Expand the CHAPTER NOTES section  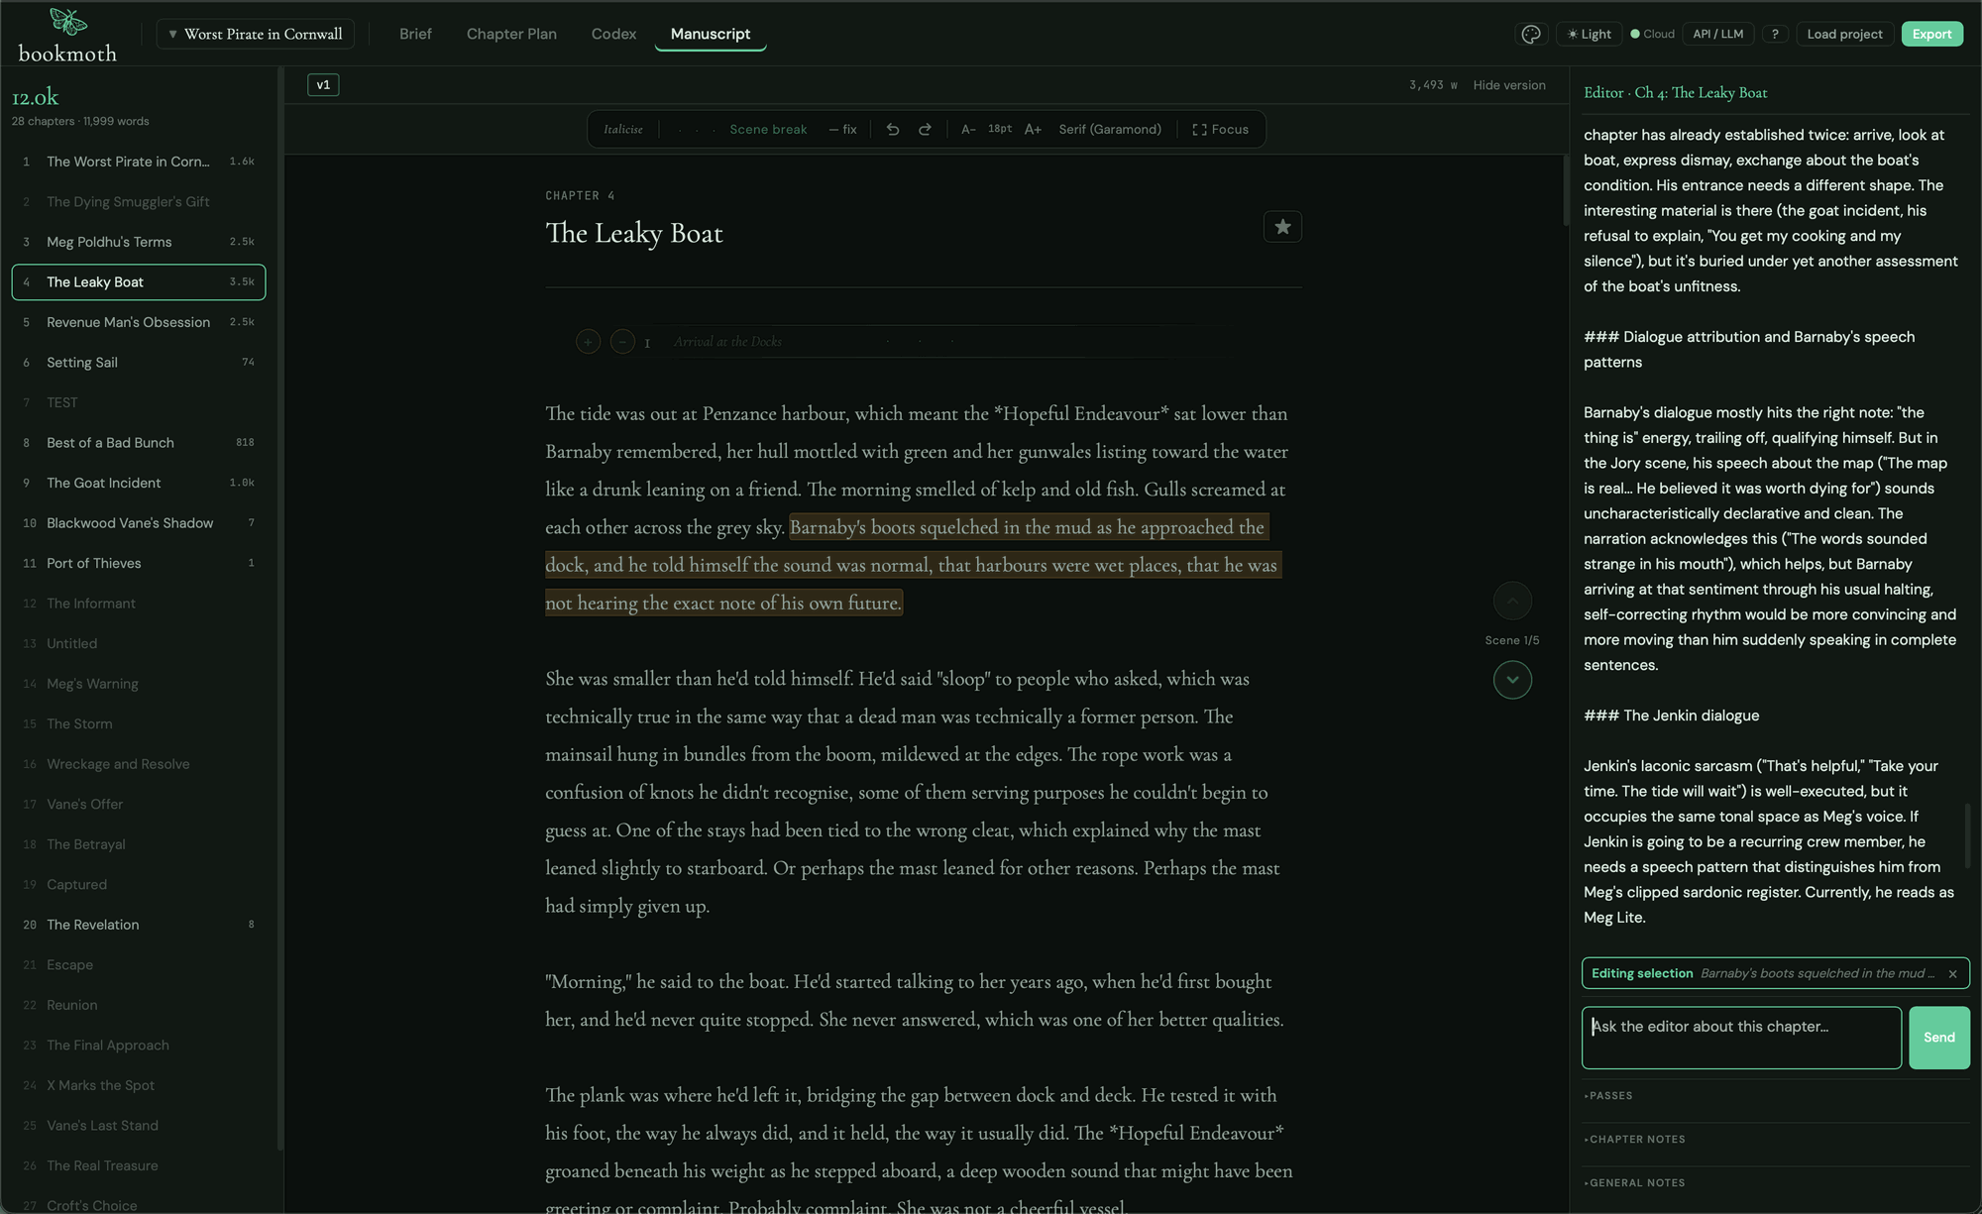tap(1635, 1140)
